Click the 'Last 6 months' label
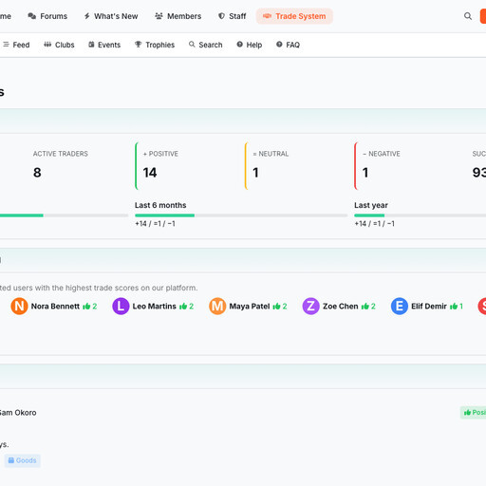The height and width of the screenshot is (486, 486). pos(160,205)
